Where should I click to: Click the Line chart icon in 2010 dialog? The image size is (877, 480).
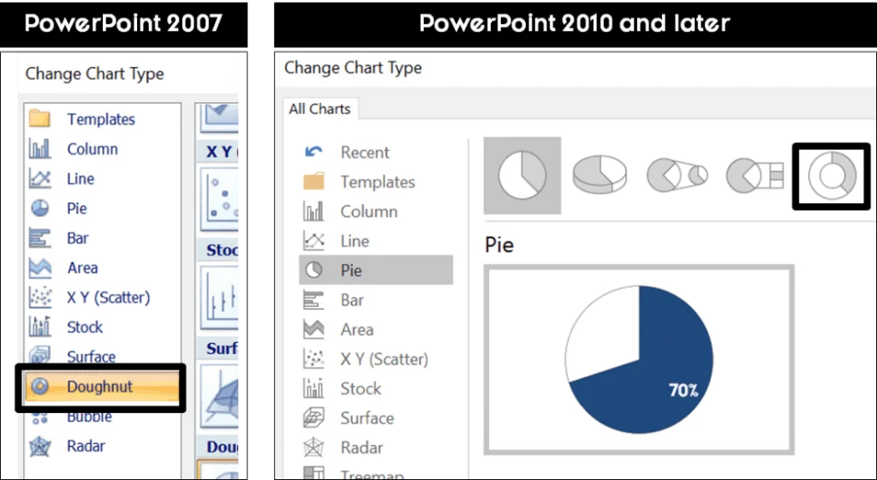pos(313,241)
